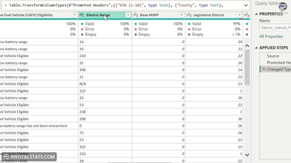Click the Query Settings panel title
This screenshot has width=291, height=163.
pos(268,3)
